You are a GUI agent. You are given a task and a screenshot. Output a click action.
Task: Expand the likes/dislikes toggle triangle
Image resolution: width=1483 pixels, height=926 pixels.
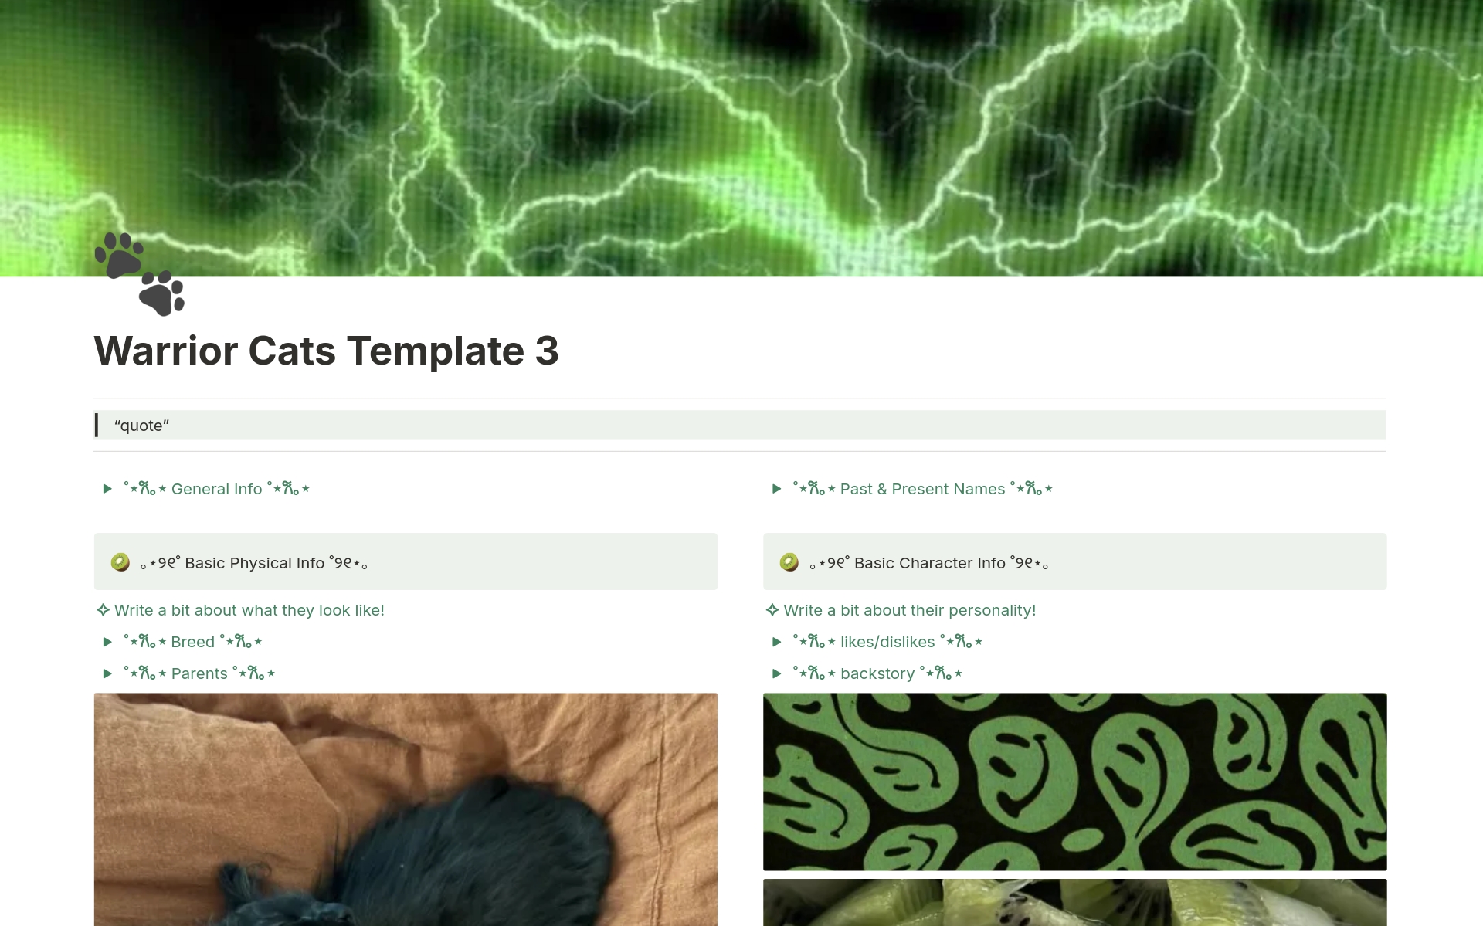click(x=776, y=642)
